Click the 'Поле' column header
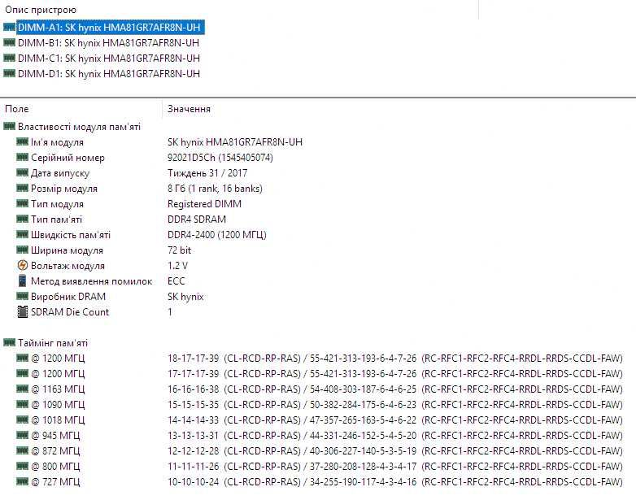Screen dimensions: 636x500 [17, 109]
